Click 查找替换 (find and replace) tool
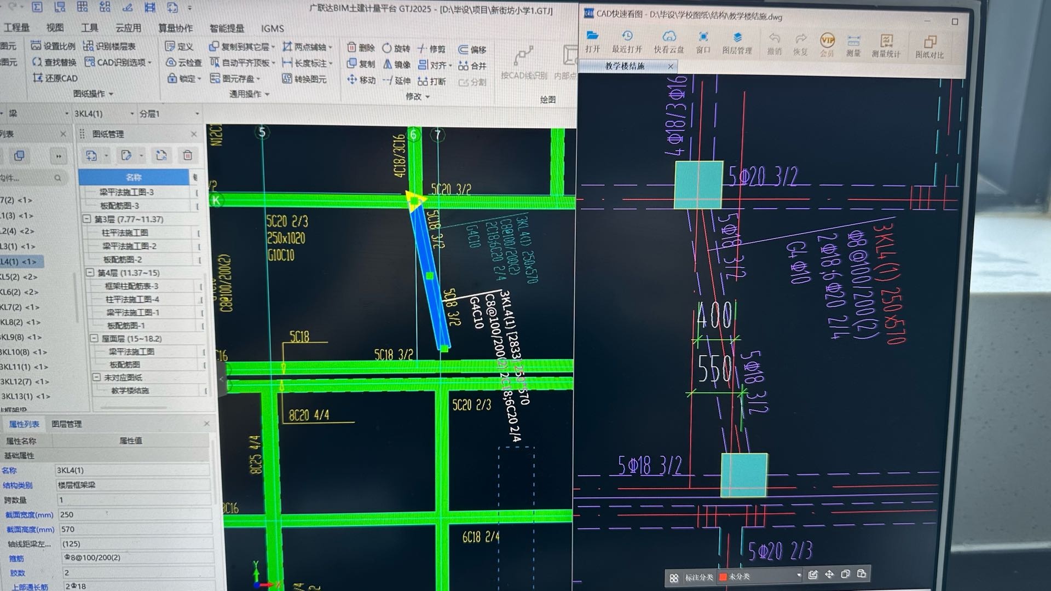Screen dimensions: 1051x591 (54, 62)
